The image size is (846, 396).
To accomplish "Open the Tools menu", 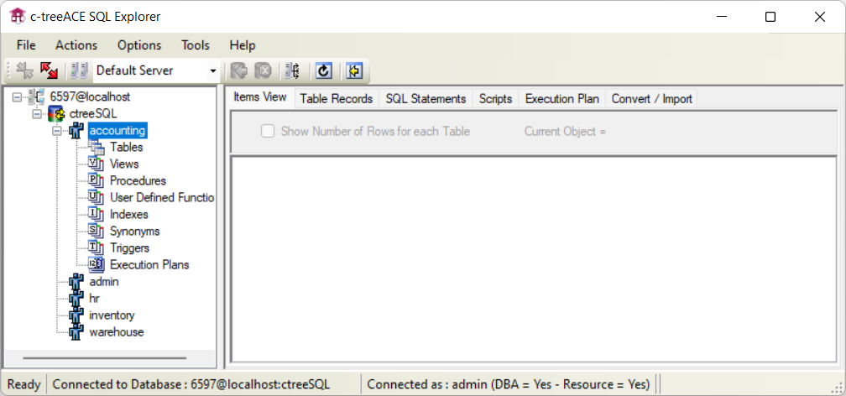I will click(196, 45).
